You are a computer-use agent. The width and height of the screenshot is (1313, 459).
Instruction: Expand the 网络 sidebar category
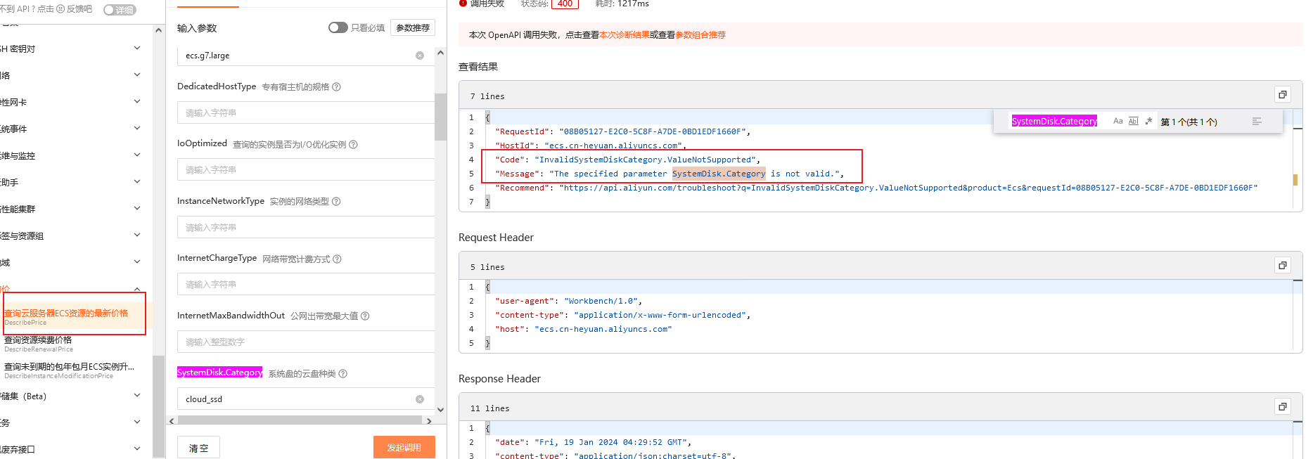pyautogui.click(x=137, y=75)
